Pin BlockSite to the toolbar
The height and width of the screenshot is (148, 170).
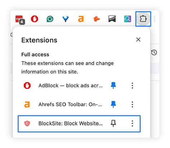click(113, 124)
